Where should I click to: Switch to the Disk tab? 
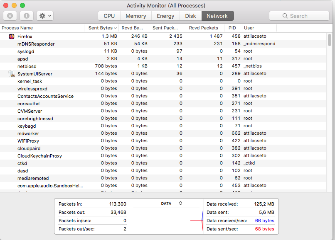[x=191, y=16]
